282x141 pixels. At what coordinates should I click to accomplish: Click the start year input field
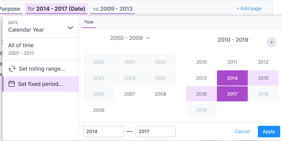[x=103, y=132]
